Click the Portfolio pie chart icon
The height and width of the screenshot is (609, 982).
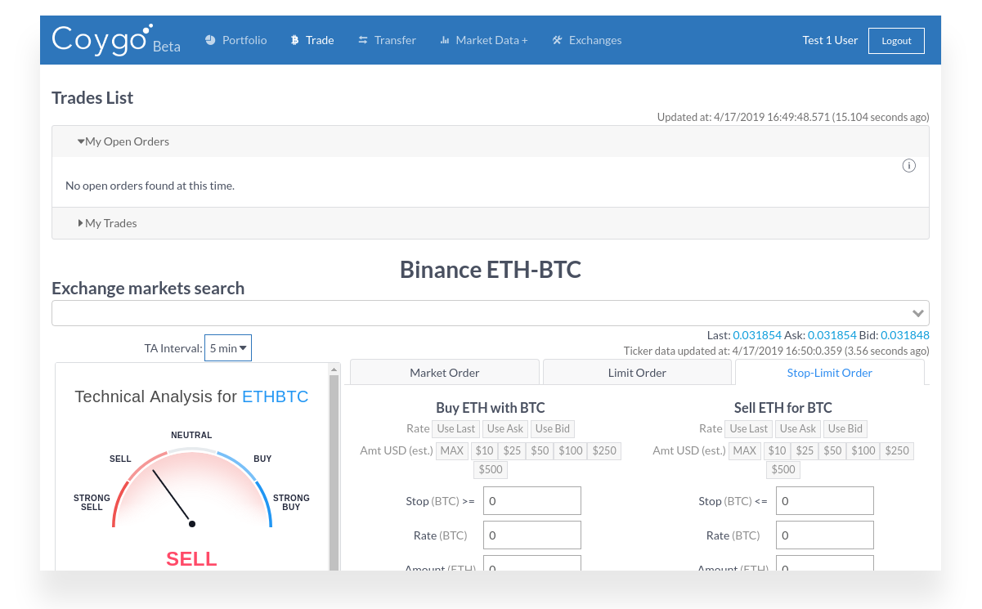click(210, 40)
